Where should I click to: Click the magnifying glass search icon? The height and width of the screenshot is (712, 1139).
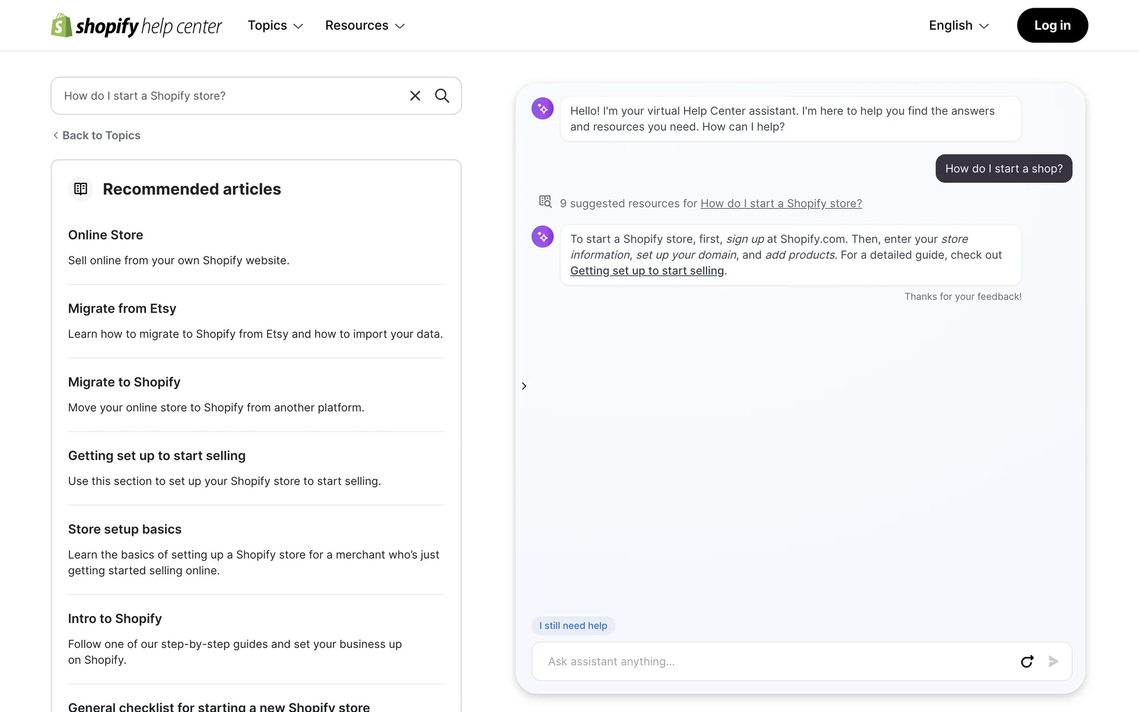click(442, 96)
